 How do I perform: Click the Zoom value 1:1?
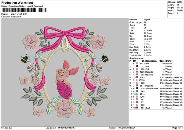coord(178,13)
